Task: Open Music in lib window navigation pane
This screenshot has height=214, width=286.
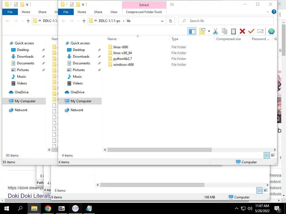Action: (x=77, y=77)
